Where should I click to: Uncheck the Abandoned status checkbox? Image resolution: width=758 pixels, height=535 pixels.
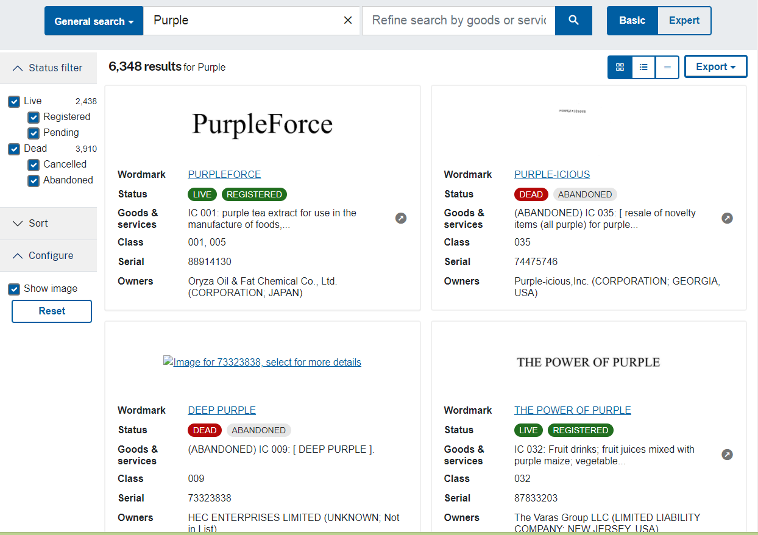coord(34,181)
